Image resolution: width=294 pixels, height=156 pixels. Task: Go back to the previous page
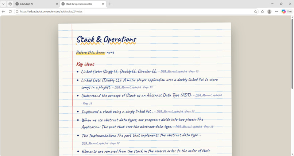click(3, 12)
